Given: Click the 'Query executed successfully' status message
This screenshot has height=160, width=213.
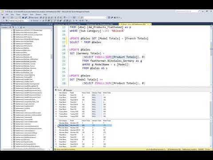Looking at the screenshot, I should pos(66,149).
